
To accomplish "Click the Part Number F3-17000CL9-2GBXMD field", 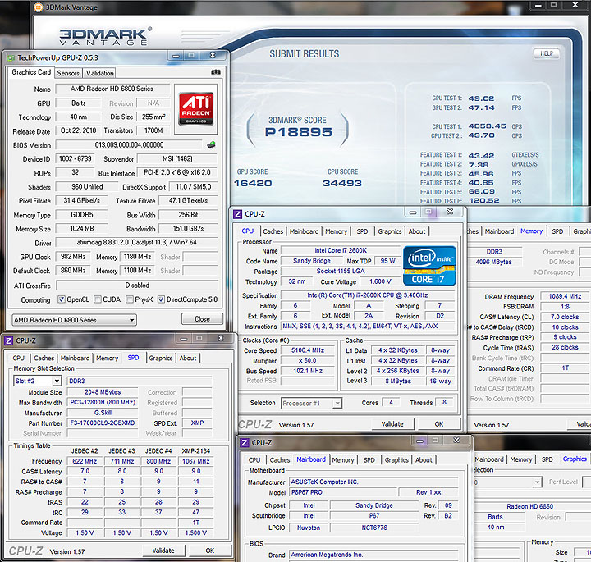I will click(x=103, y=423).
